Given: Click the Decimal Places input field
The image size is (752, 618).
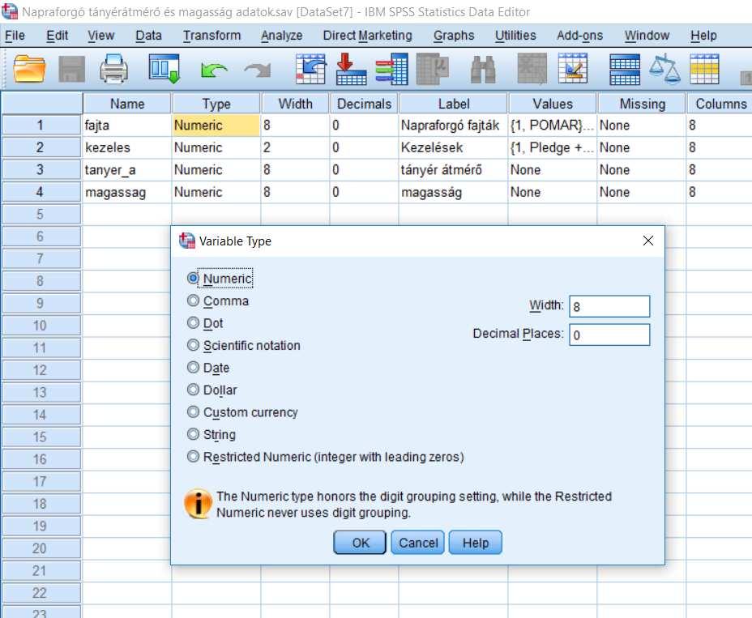Looking at the screenshot, I should pyautogui.click(x=609, y=335).
